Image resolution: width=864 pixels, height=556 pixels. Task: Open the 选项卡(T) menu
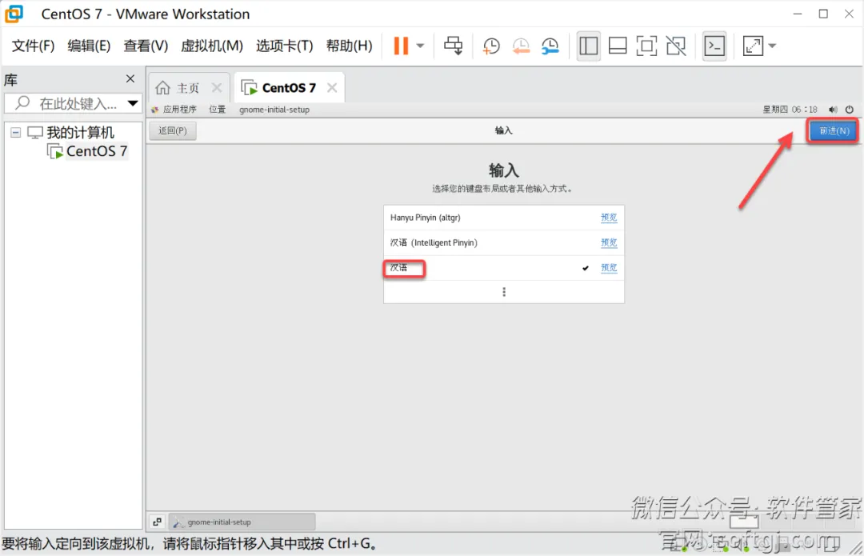coord(284,46)
